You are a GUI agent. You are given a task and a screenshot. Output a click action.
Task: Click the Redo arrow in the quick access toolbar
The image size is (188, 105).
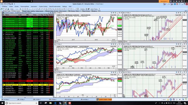(8, 4)
